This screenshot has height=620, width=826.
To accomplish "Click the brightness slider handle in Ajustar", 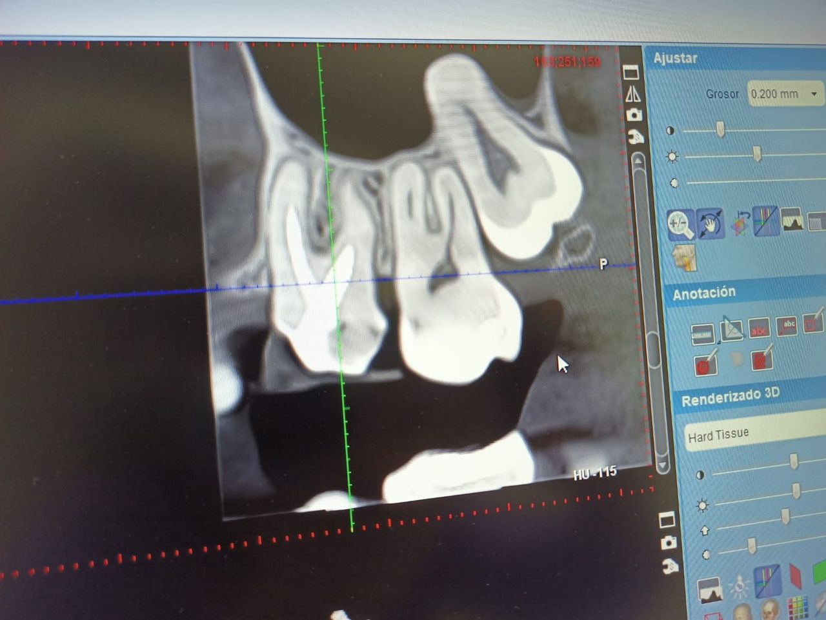I will pos(757,154).
